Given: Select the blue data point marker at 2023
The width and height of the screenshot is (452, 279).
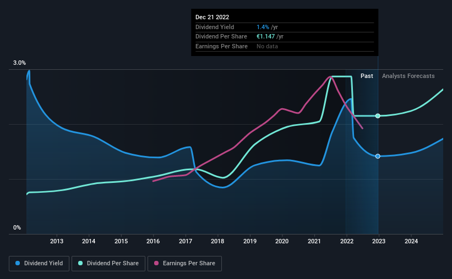Looking at the screenshot, I should pyautogui.click(x=378, y=156).
